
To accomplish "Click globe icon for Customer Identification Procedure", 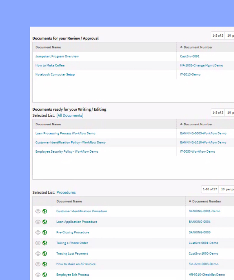I will coord(45,211).
